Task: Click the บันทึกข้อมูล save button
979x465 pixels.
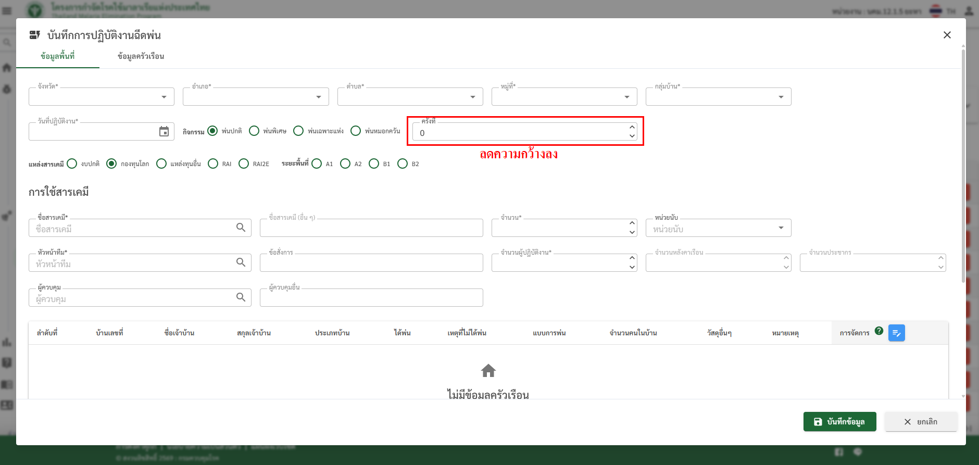Action: point(839,422)
